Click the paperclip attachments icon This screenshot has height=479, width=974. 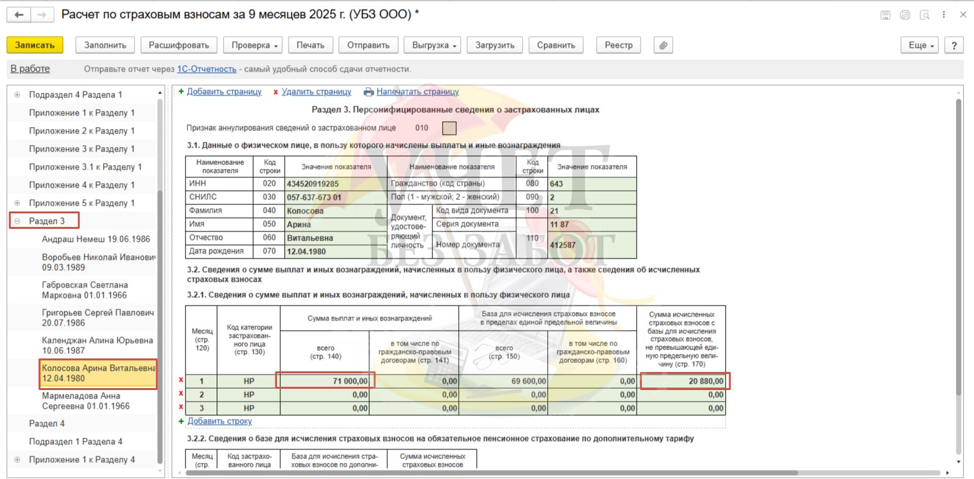(x=663, y=45)
